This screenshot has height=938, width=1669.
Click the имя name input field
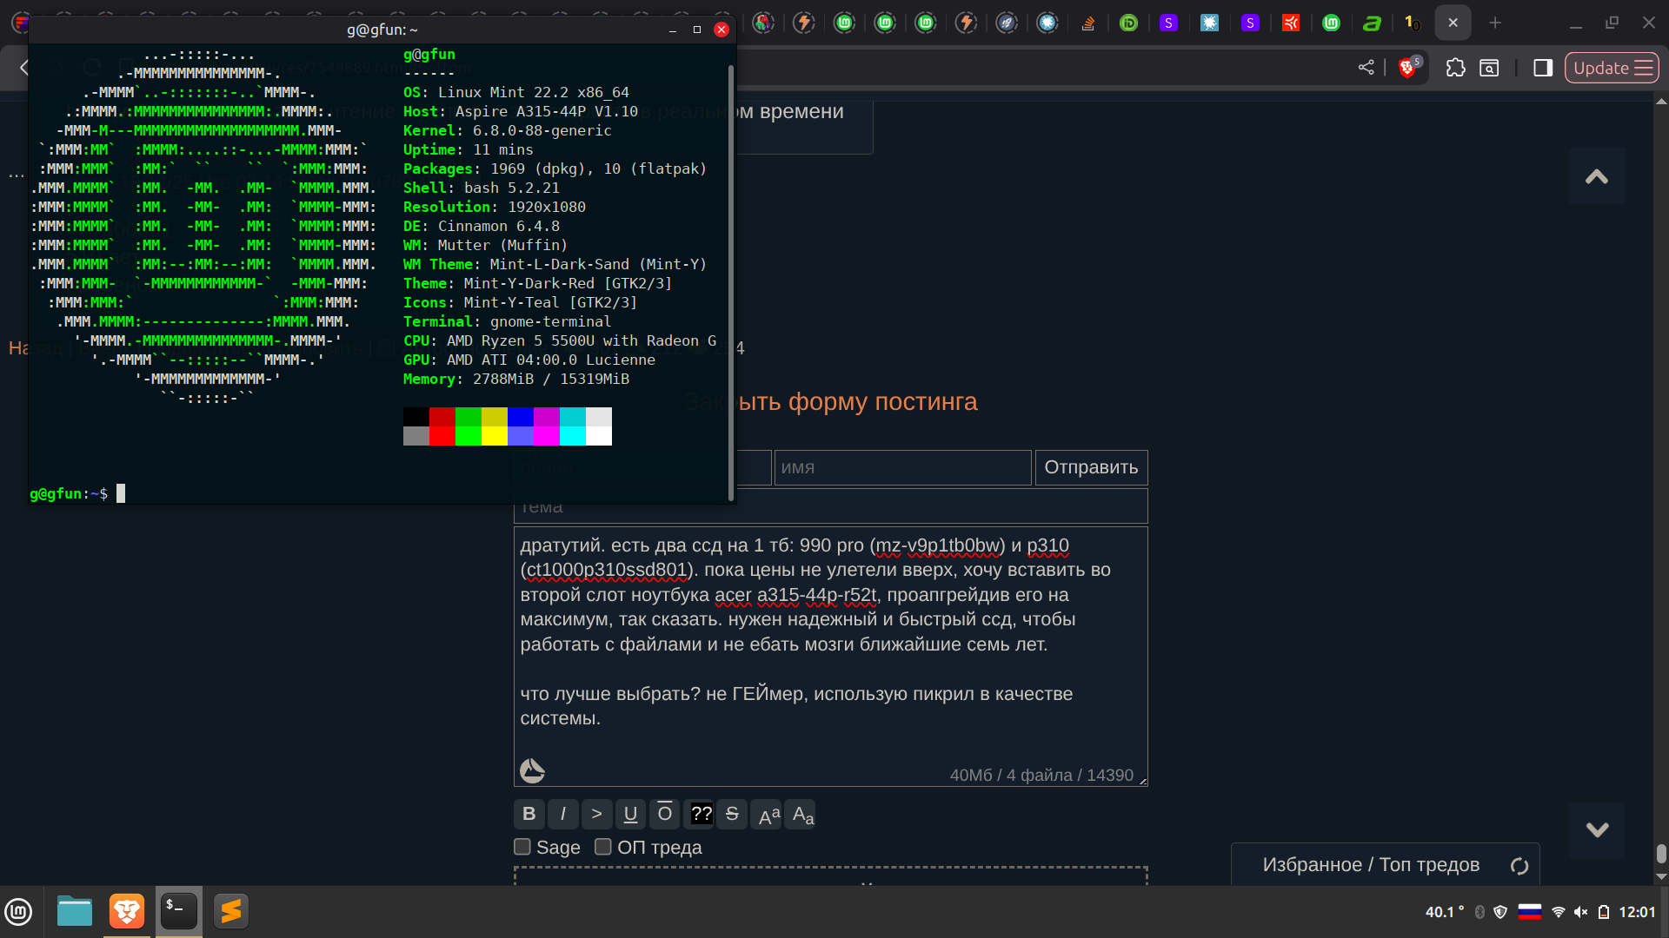(901, 467)
